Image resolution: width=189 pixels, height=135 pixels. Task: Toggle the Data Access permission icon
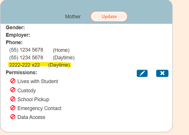13,117
